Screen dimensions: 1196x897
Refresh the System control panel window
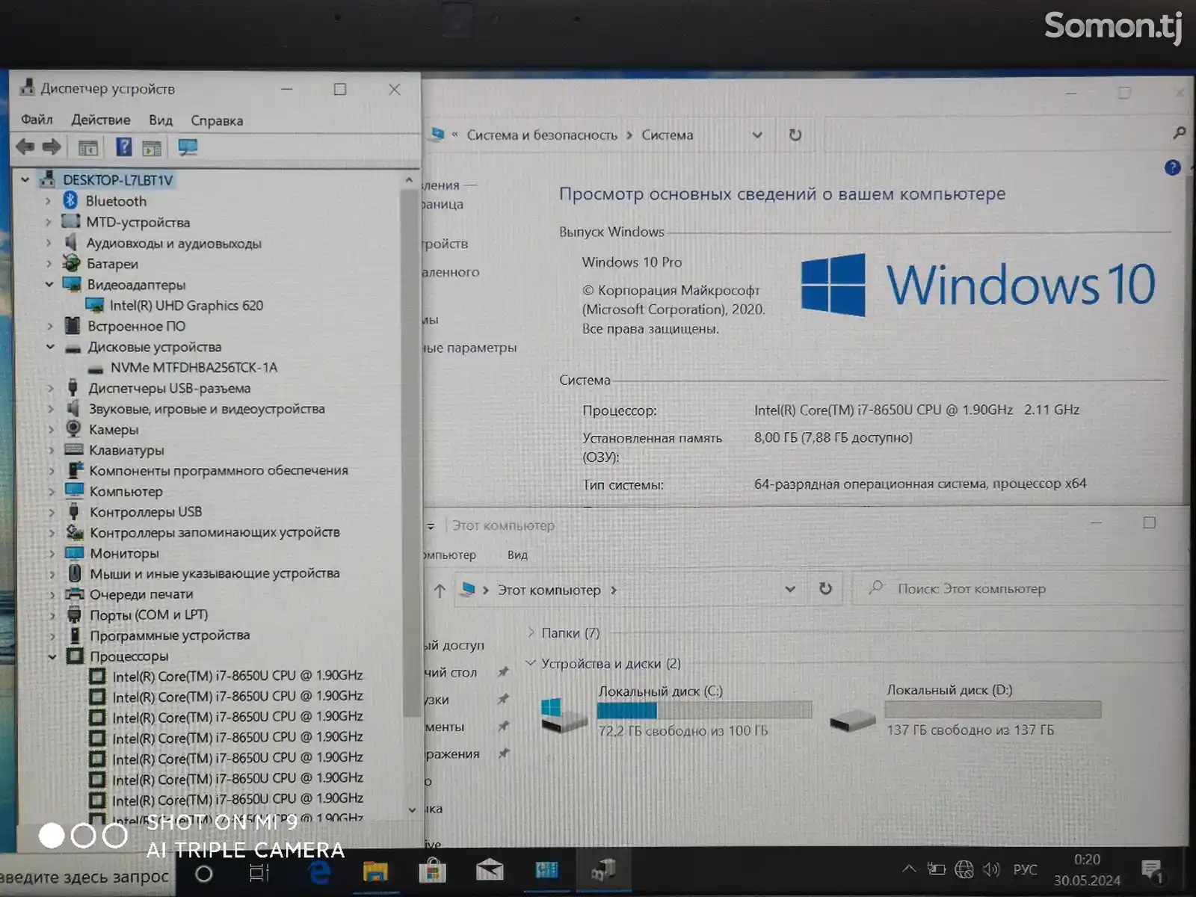pos(795,135)
